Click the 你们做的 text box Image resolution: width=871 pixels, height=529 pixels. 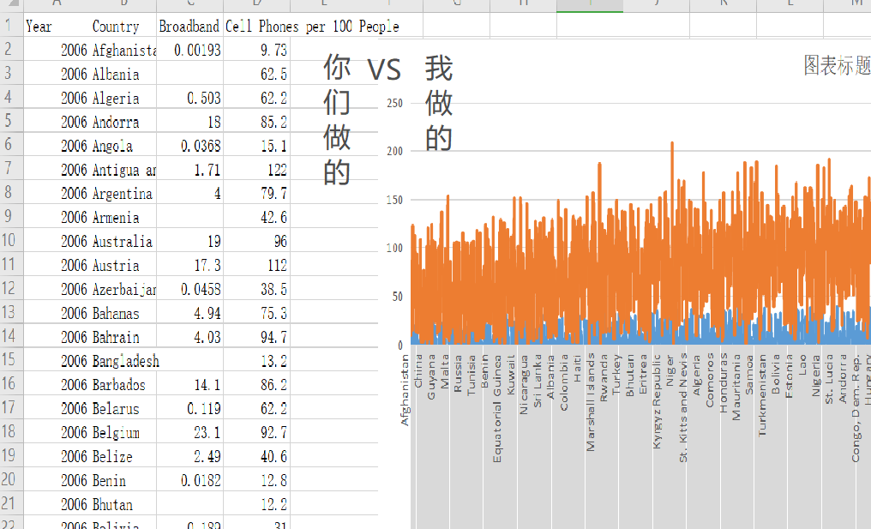click(x=337, y=119)
